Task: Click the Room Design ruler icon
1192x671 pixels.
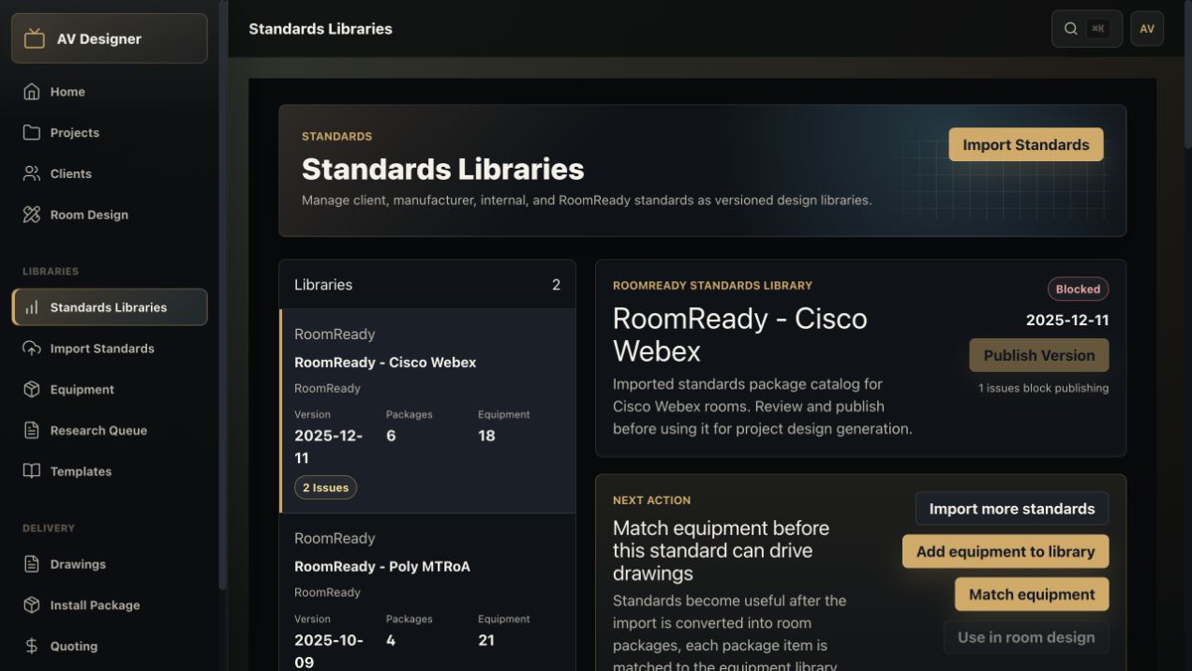Action: click(32, 215)
